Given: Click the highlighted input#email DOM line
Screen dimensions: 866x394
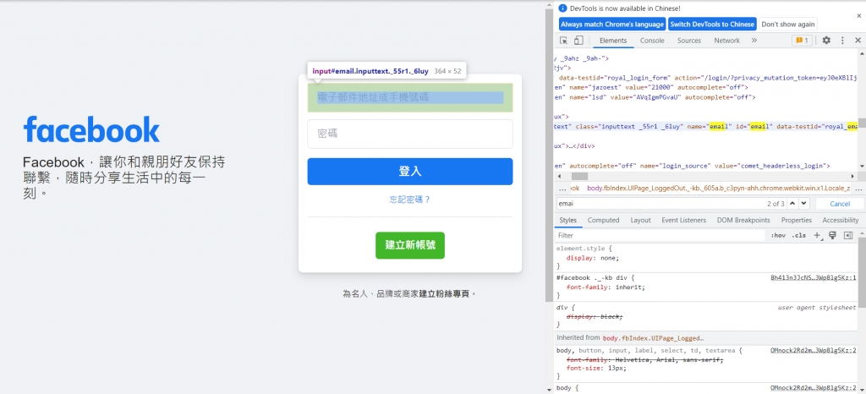Looking at the screenshot, I should (706, 126).
